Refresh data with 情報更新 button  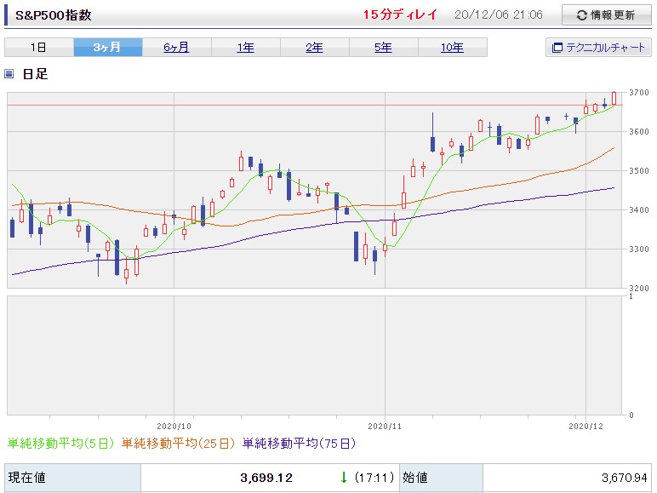(606, 15)
